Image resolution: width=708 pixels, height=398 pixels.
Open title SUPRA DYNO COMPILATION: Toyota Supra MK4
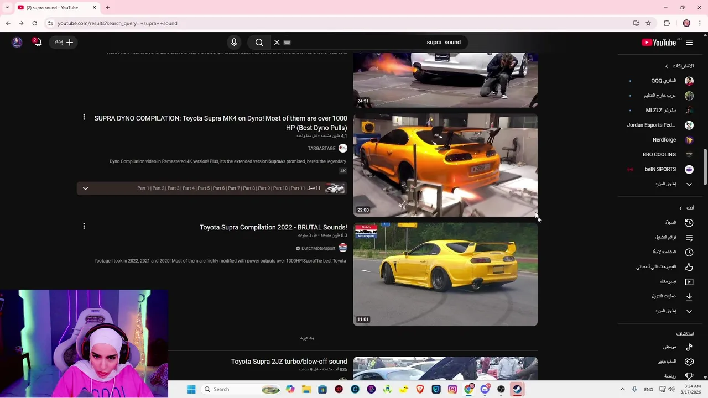[221, 123]
